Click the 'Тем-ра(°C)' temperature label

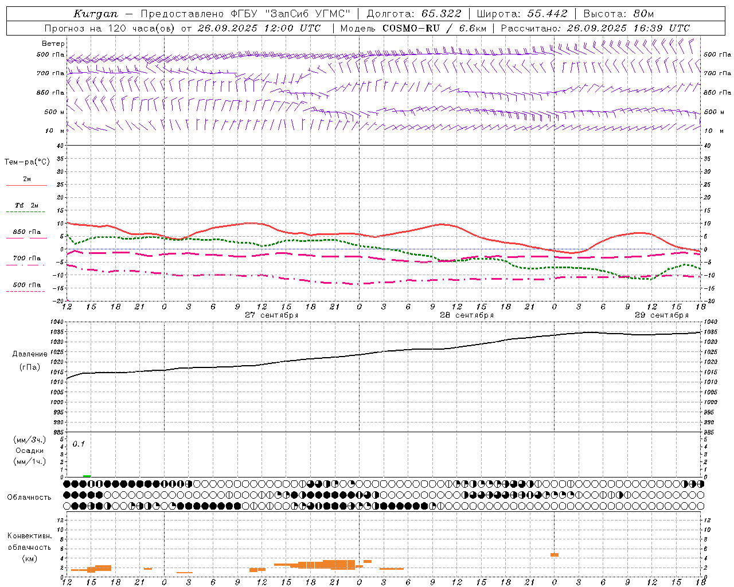tap(27, 162)
